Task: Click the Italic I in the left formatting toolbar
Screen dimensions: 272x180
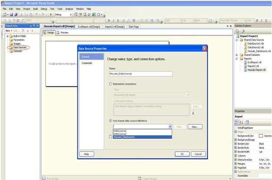Action: (113, 21)
